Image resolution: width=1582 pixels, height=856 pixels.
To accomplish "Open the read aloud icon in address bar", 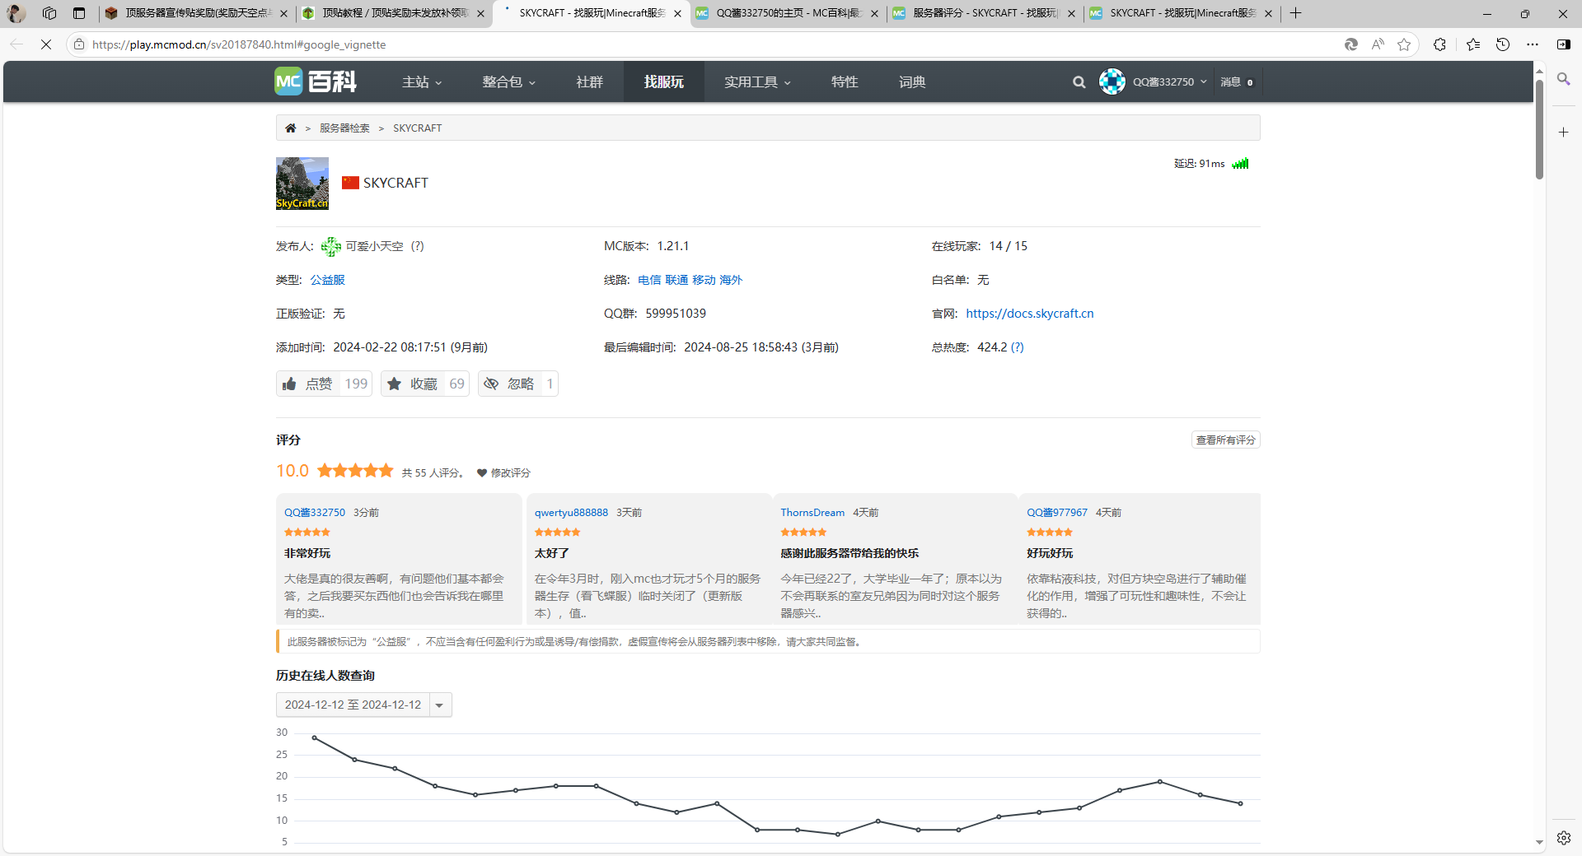I will point(1378,44).
